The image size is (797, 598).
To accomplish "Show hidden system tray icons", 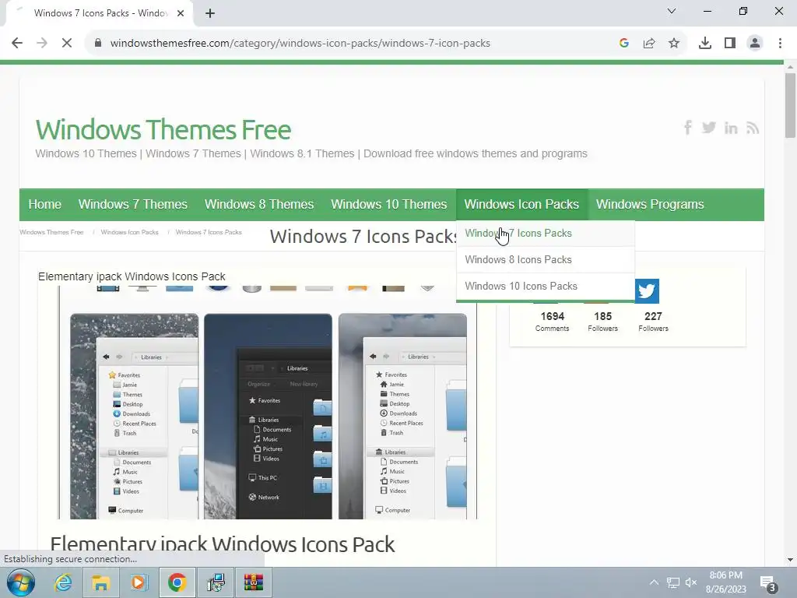I will tap(654, 582).
